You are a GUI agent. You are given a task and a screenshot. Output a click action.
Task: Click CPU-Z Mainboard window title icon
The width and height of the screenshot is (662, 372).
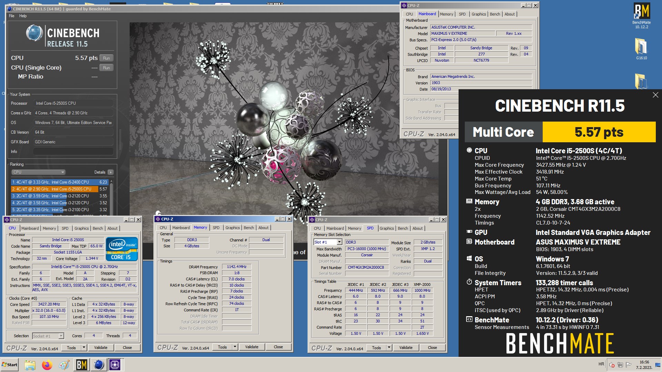(404, 6)
